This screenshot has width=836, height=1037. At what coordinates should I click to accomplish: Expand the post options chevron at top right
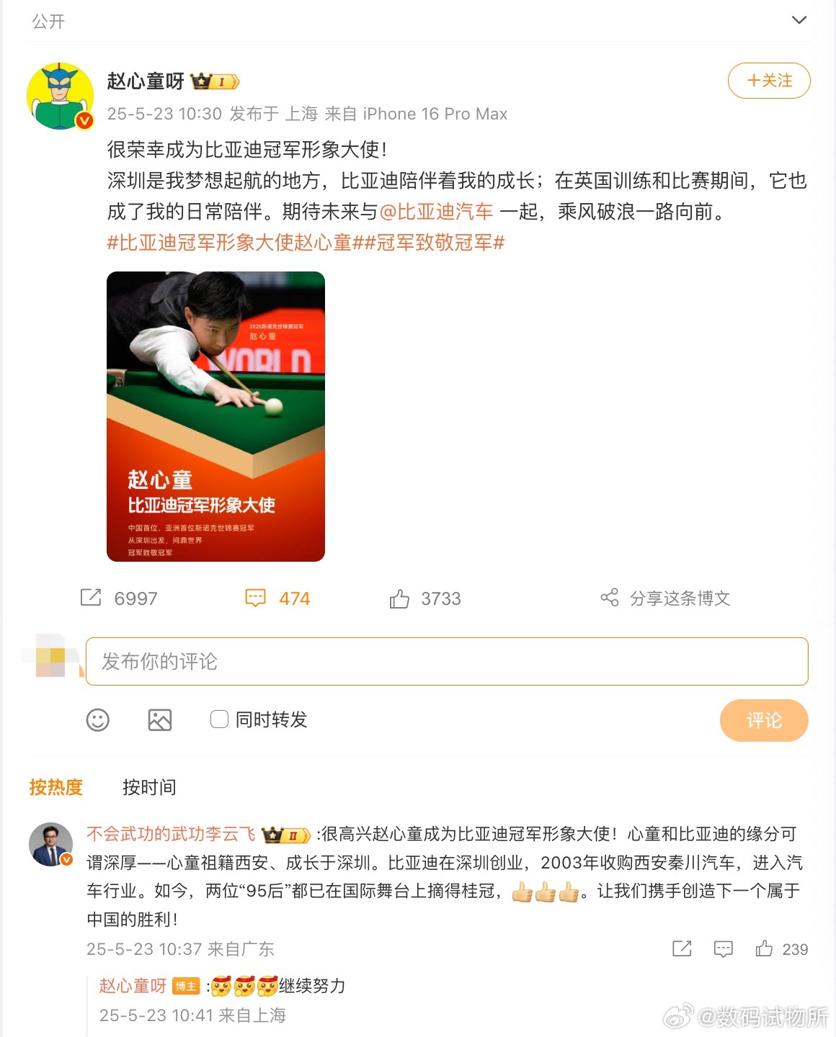[x=799, y=20]
